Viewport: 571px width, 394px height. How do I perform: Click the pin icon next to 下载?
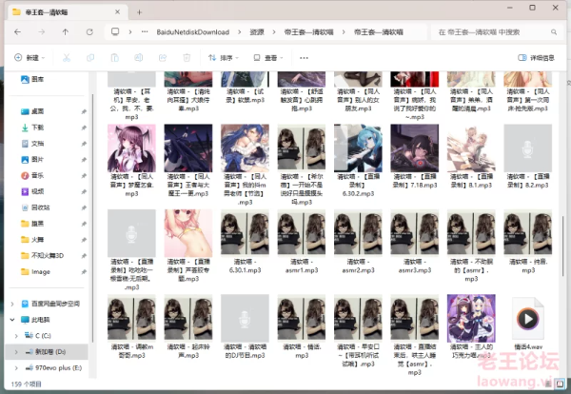pos(84,128)
